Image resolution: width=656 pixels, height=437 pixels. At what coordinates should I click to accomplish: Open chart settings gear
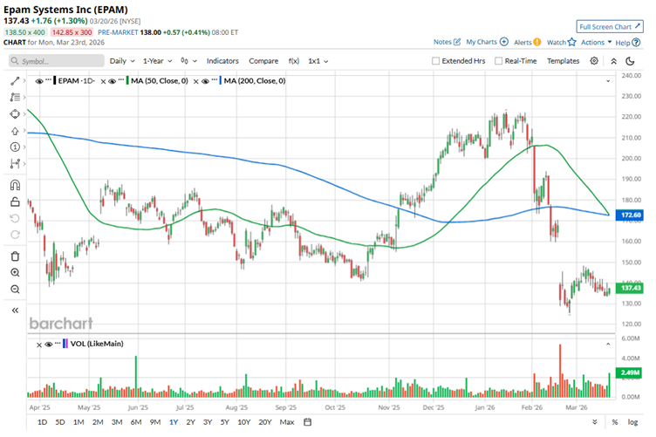point(594,61)
